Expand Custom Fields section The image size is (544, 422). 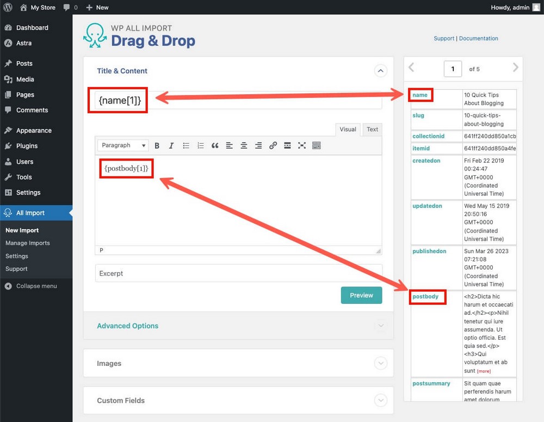coord(381,400)
